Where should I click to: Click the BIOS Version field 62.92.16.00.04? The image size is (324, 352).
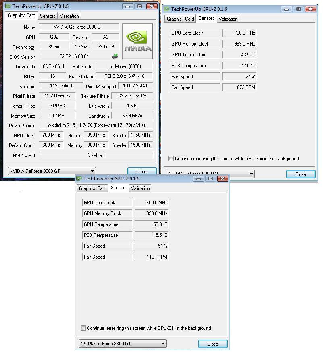(74, 56)
